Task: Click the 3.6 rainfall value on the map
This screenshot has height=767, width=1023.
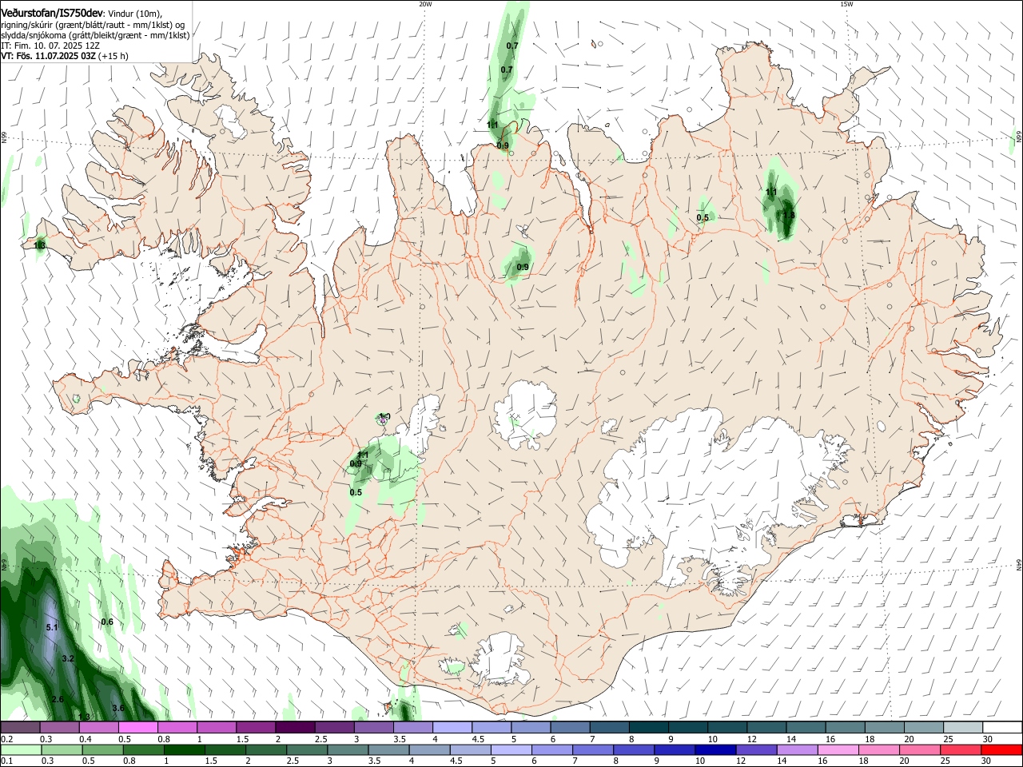Action: tap(118, 708)
